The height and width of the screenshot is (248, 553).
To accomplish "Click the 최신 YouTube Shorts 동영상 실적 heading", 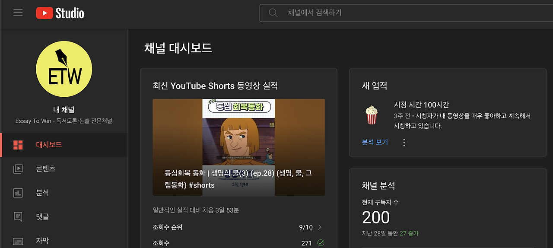I will tap(215, 86).
